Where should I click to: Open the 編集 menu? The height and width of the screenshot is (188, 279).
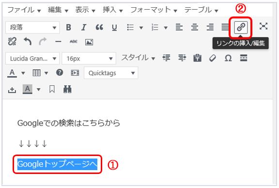coord(58,10)
